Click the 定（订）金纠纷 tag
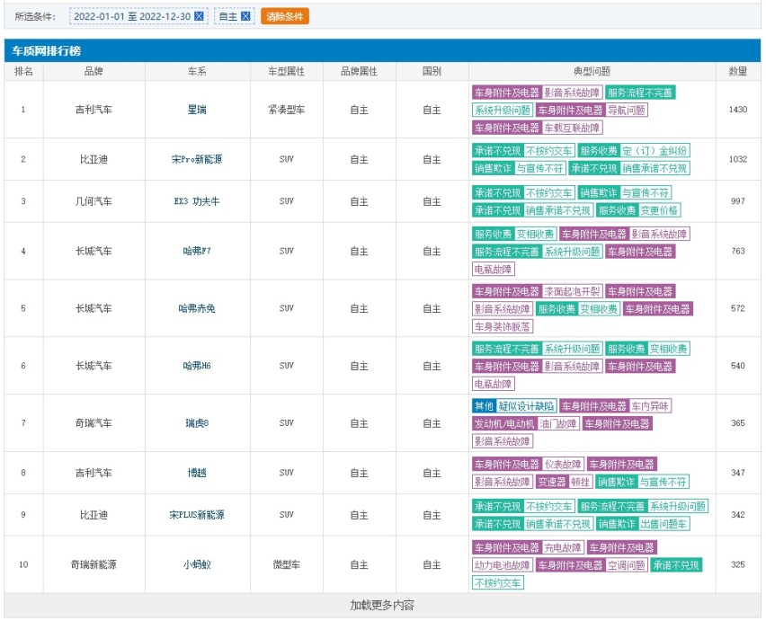The height and width of the screenshot is (621, 766). 655,151
